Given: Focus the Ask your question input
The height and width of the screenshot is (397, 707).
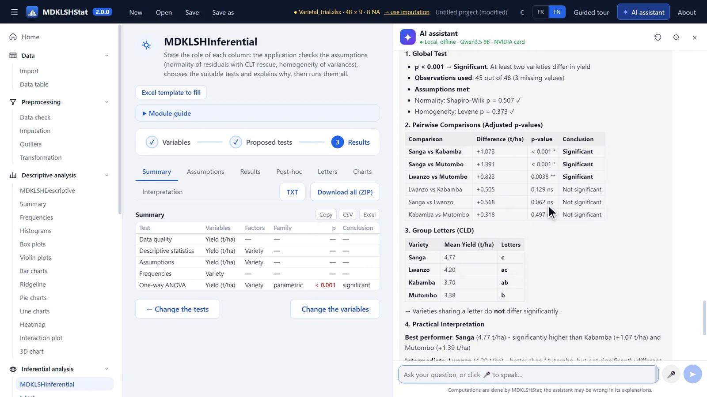Looking at the screenshot, I should pyautogui.click(x=528, y=375).
